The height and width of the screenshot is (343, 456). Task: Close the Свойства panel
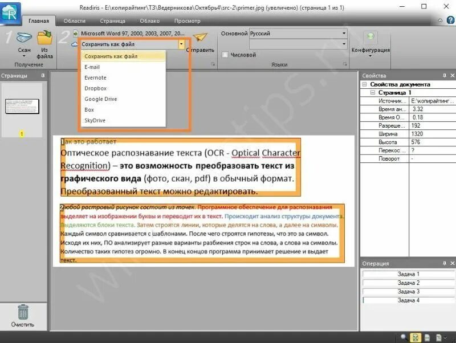(452, 76)
